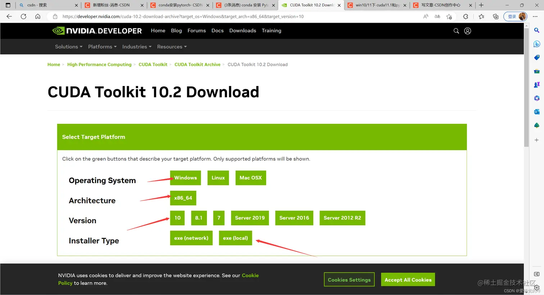Screen dimensions: 544x295
Task: Select version 10
Action: tap(177, 218)
